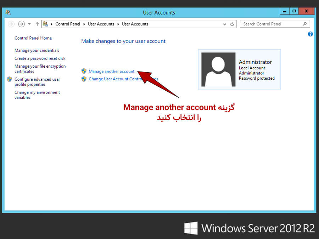Select the first User Accounts breadcrumb
Image resolution: width=319 pixels, height=239 pixels.
pyautogui.click(x=101, y=24)
